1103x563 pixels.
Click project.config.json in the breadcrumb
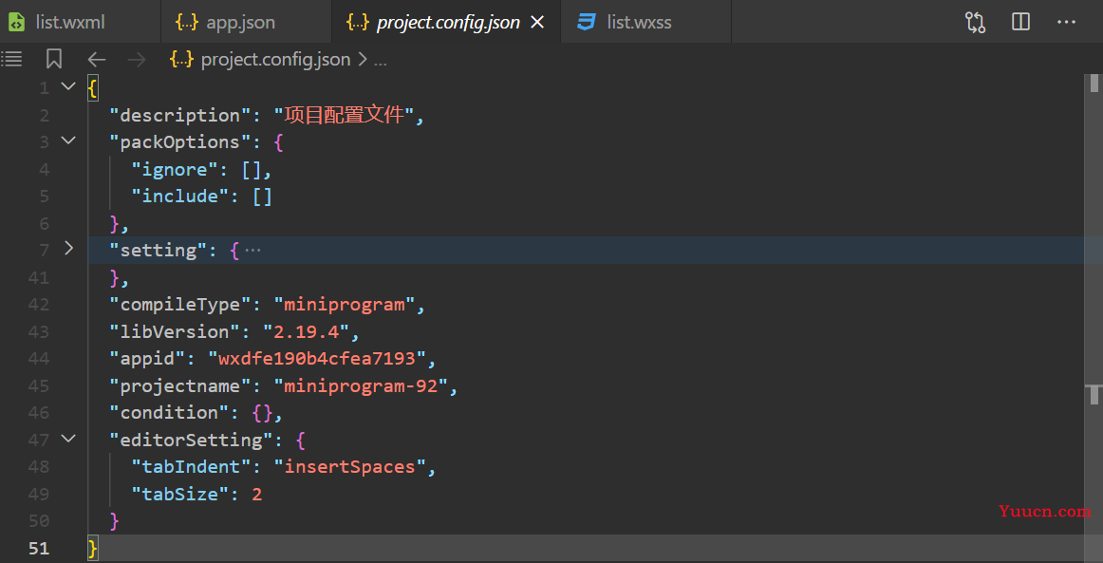coord(275,60)
